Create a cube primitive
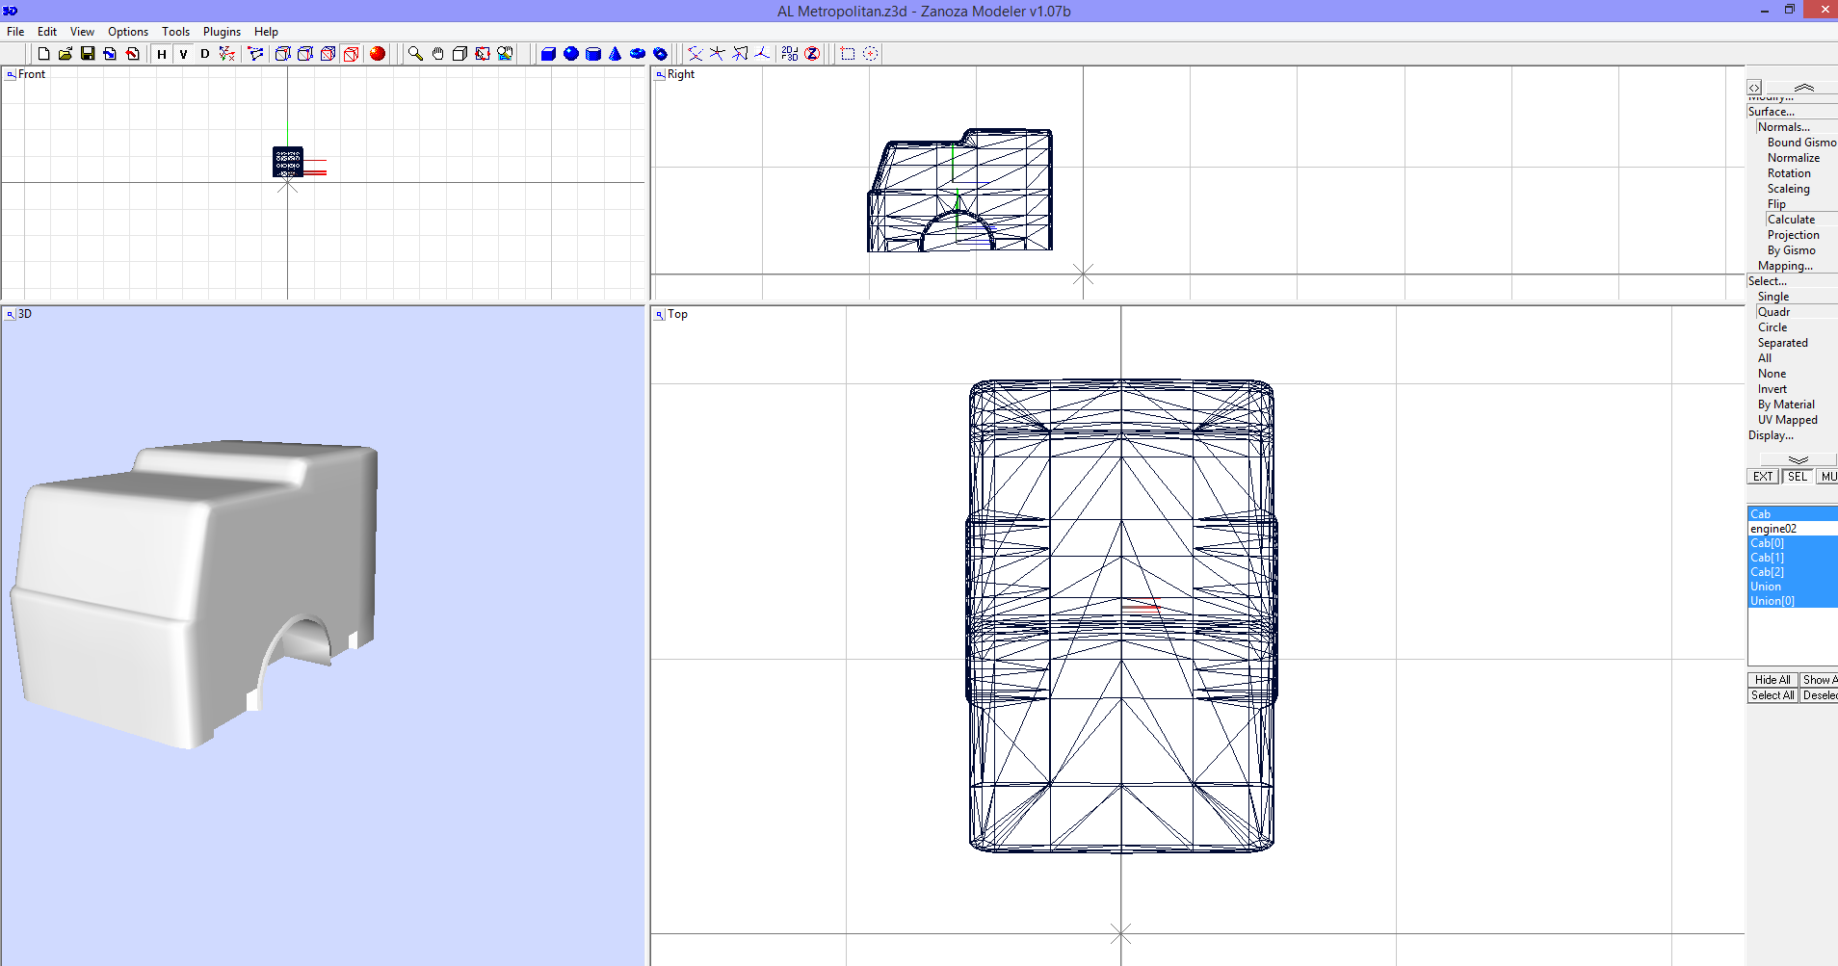Image resolution: width=1838 pixels, height=966 pixels. (x=548, y=54)
